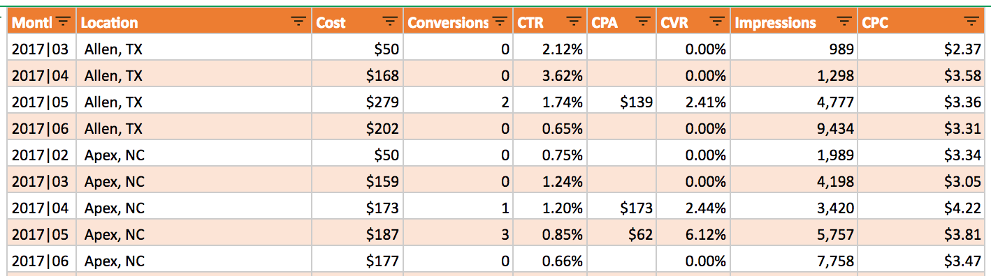Open the Cost column filter icon
Viewport: 991px width, 276px height.
coord(391,22)
